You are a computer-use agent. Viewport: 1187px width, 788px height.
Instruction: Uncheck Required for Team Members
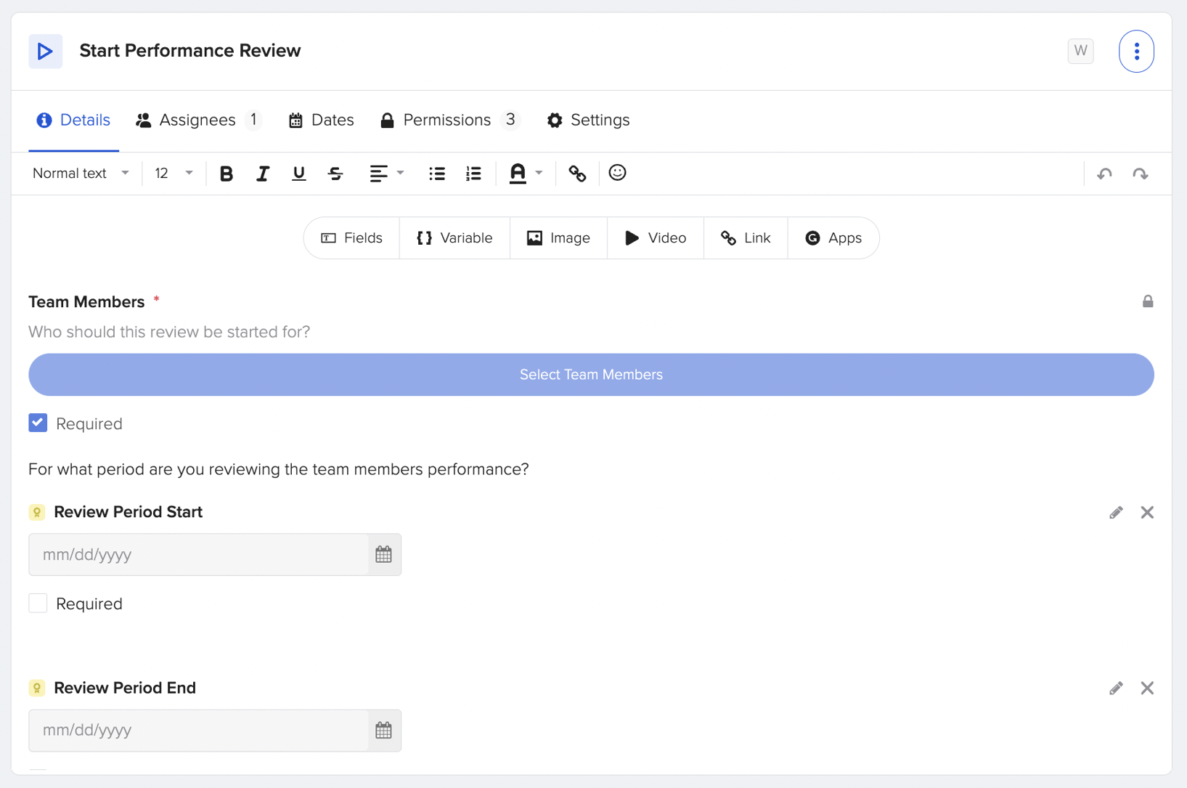[x=38, y=423]
